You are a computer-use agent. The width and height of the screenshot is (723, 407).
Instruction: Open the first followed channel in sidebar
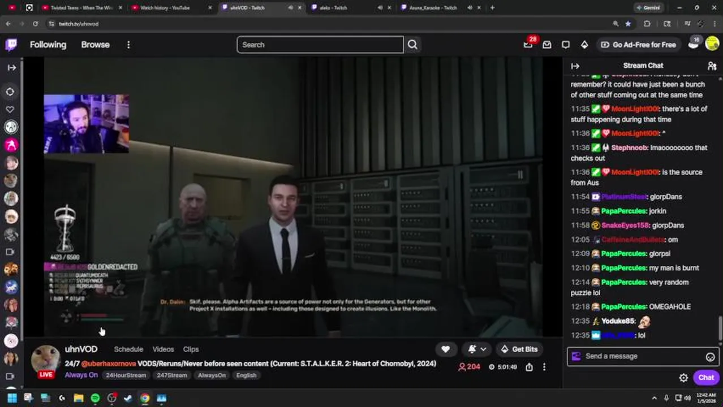[x=11, y=127]
